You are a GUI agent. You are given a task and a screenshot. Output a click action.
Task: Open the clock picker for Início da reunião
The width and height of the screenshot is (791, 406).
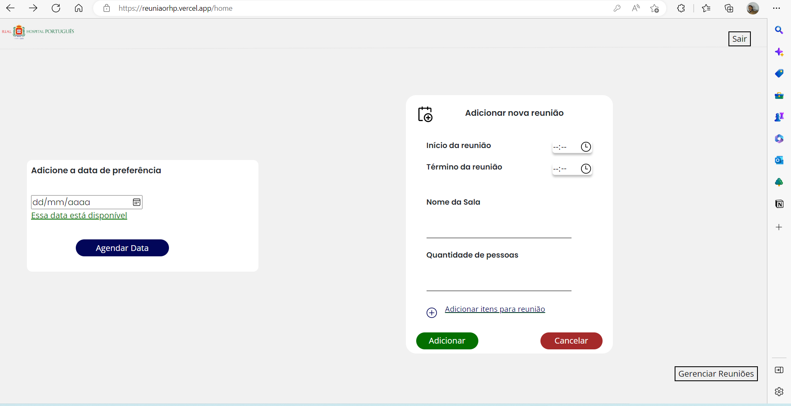click(586, 147)
